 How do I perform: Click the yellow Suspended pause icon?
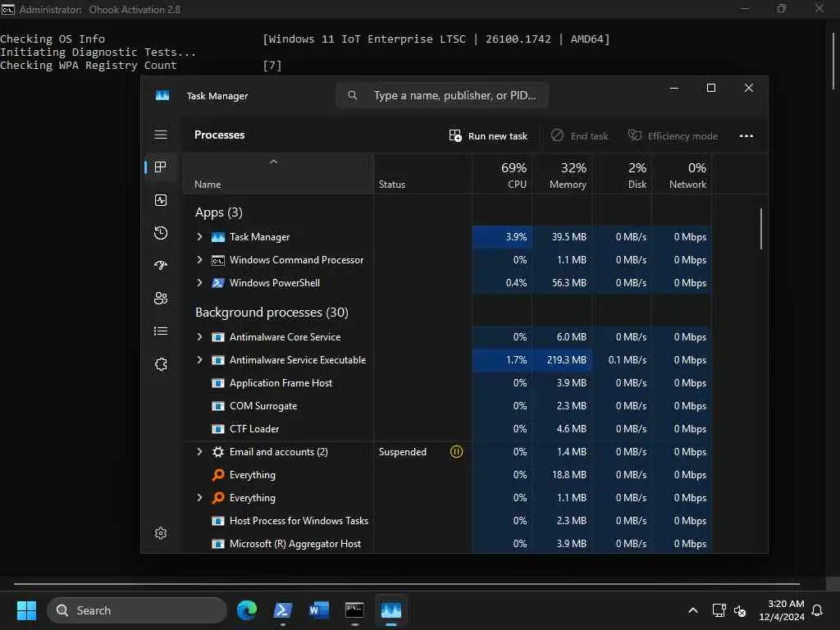pos(456,452)
